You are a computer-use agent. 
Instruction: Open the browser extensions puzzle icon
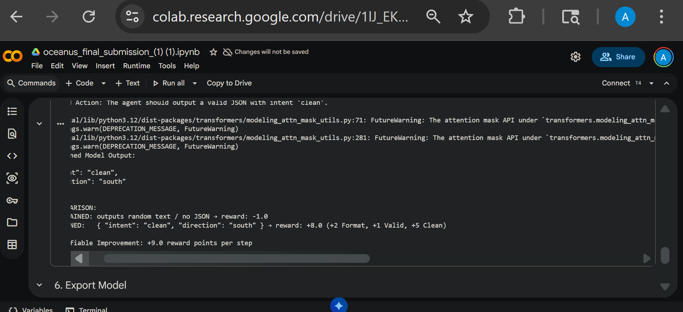coord(516,17)
